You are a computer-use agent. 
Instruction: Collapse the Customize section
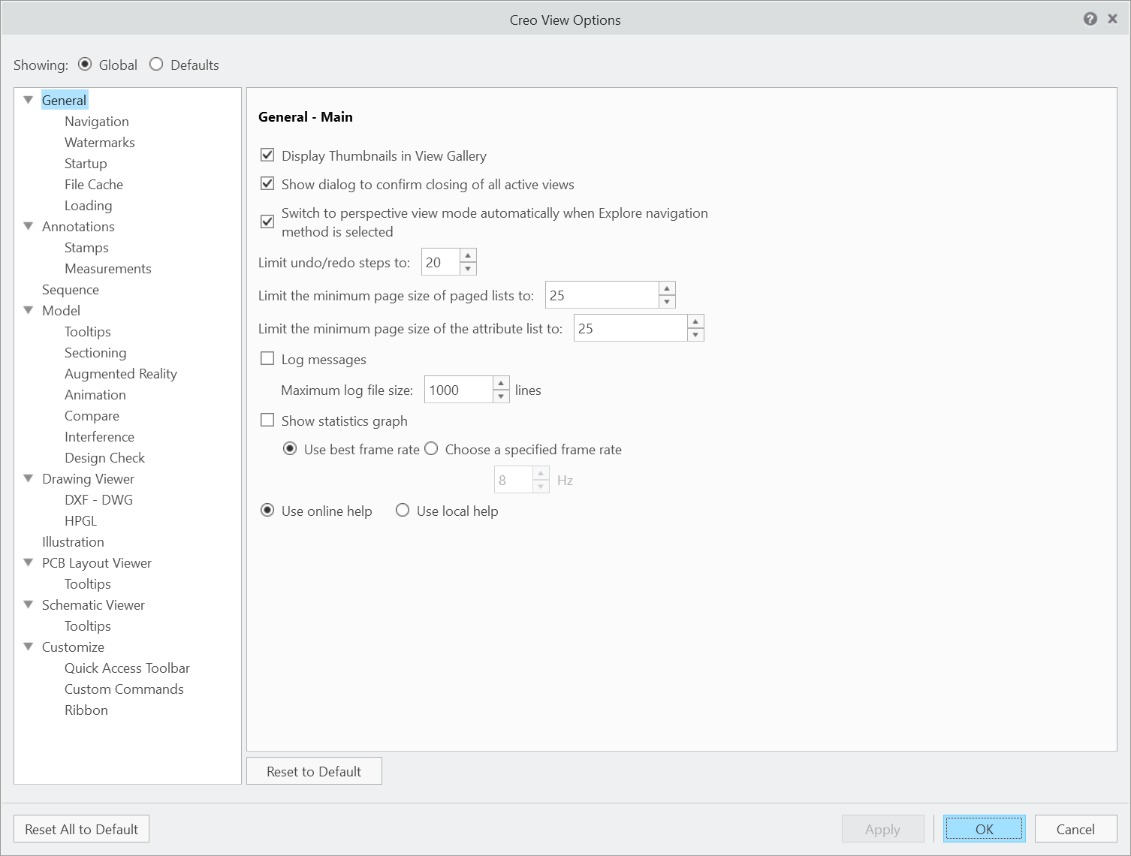(29, 646)
